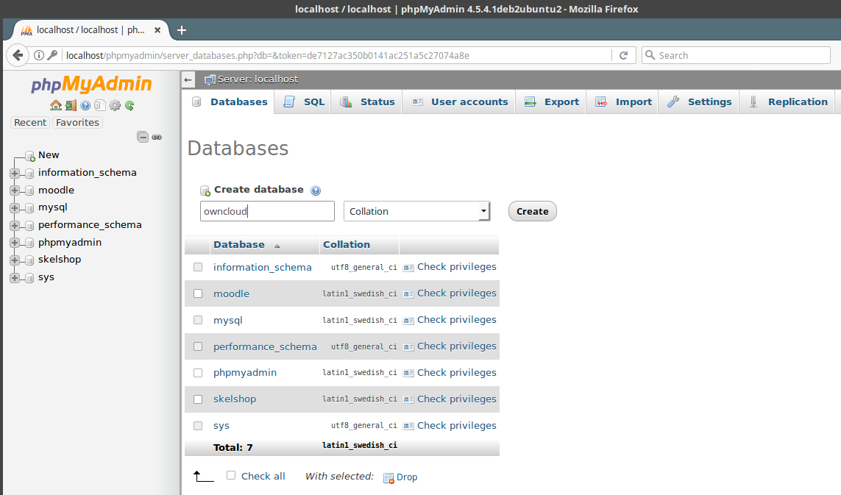Click Firefox page reload button
Screen dimensions: 841x495
pos(623,55)
